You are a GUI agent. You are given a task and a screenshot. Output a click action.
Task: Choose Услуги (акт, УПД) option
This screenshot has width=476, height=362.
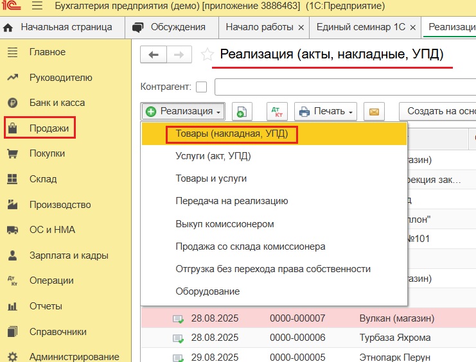(x=213, y=156)
